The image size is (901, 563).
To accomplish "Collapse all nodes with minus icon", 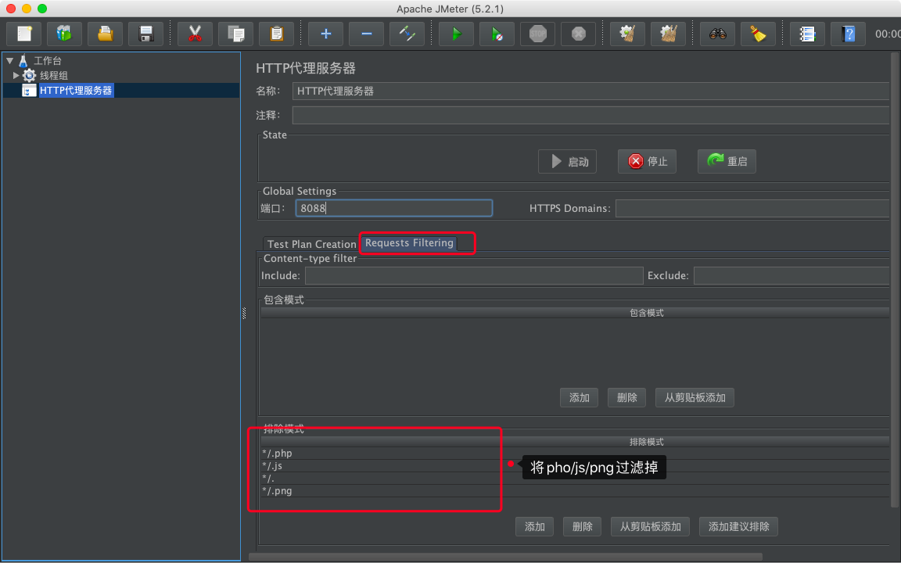I will (367, 34).
